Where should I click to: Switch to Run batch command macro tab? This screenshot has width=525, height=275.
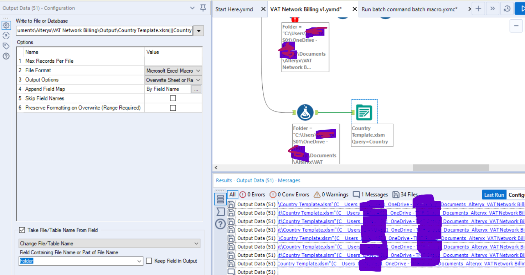[x=409, y=9]
